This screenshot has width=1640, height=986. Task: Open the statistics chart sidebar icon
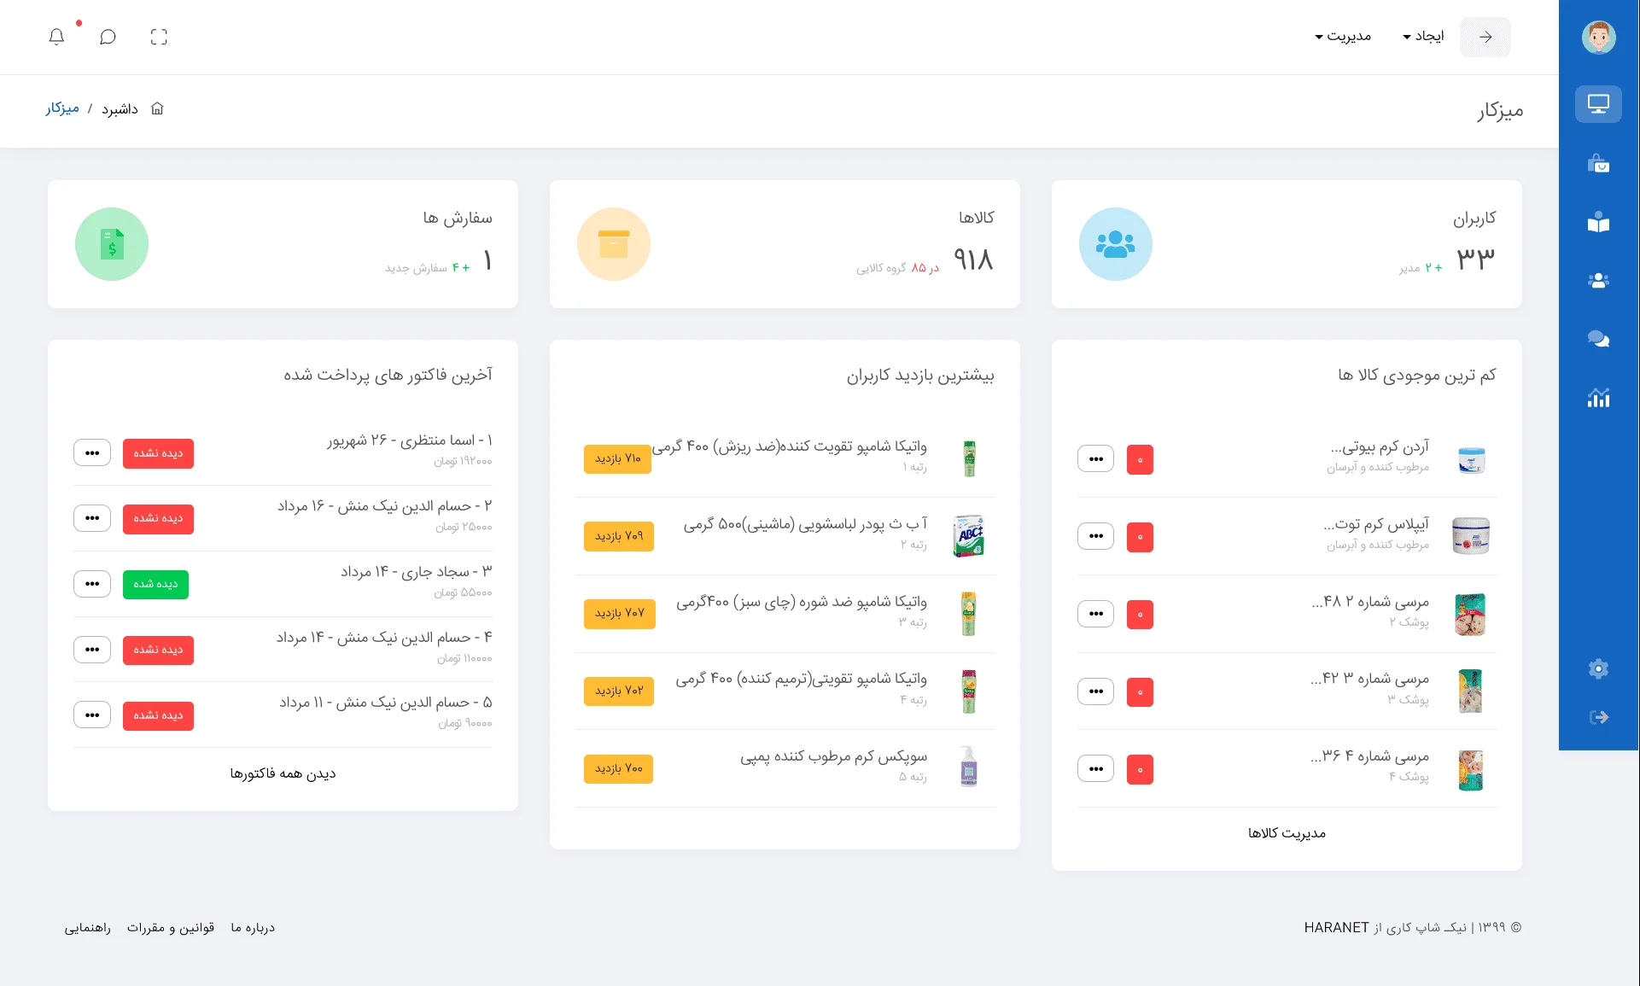pyautogui.click(x=1598, y=398)
